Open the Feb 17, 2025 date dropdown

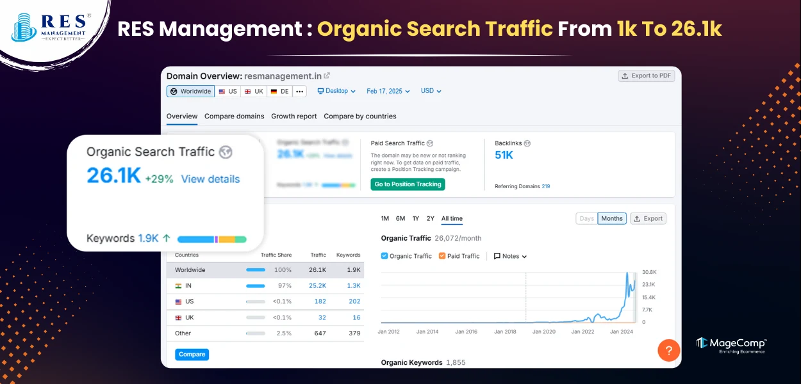[x=388, y=91]
